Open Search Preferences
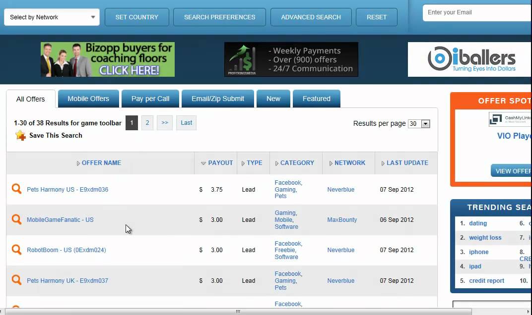The image size is (532, 315). click(x=219, y=17)
